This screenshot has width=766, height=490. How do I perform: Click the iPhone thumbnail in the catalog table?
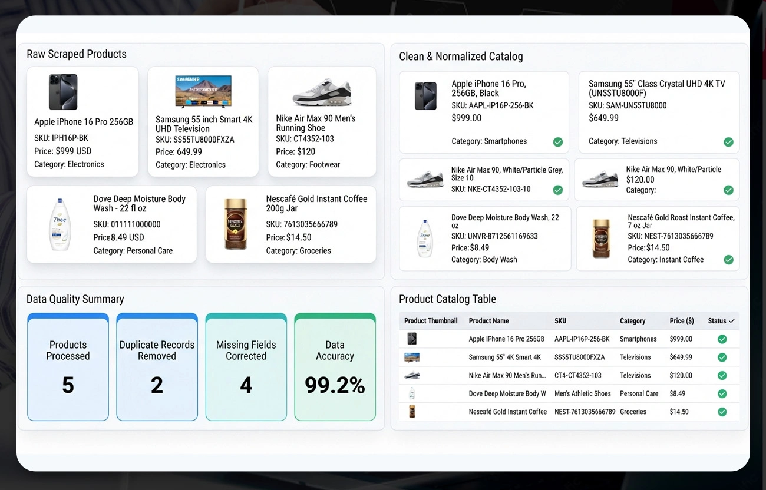412,339
